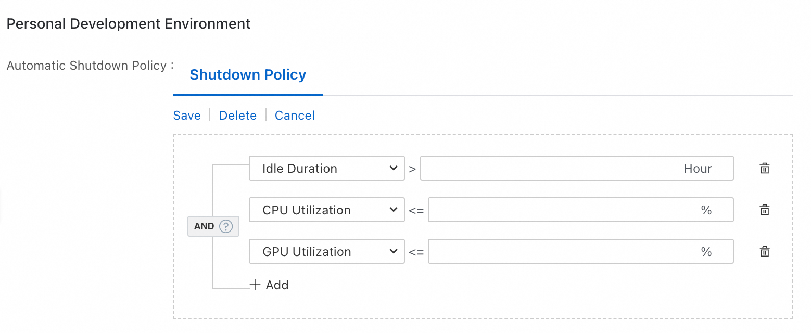The height and width of the screenshot is (333, 811).
Task: Toggle the AND logical operator badge
Action: pyautogui.click(x=204, y=226)
